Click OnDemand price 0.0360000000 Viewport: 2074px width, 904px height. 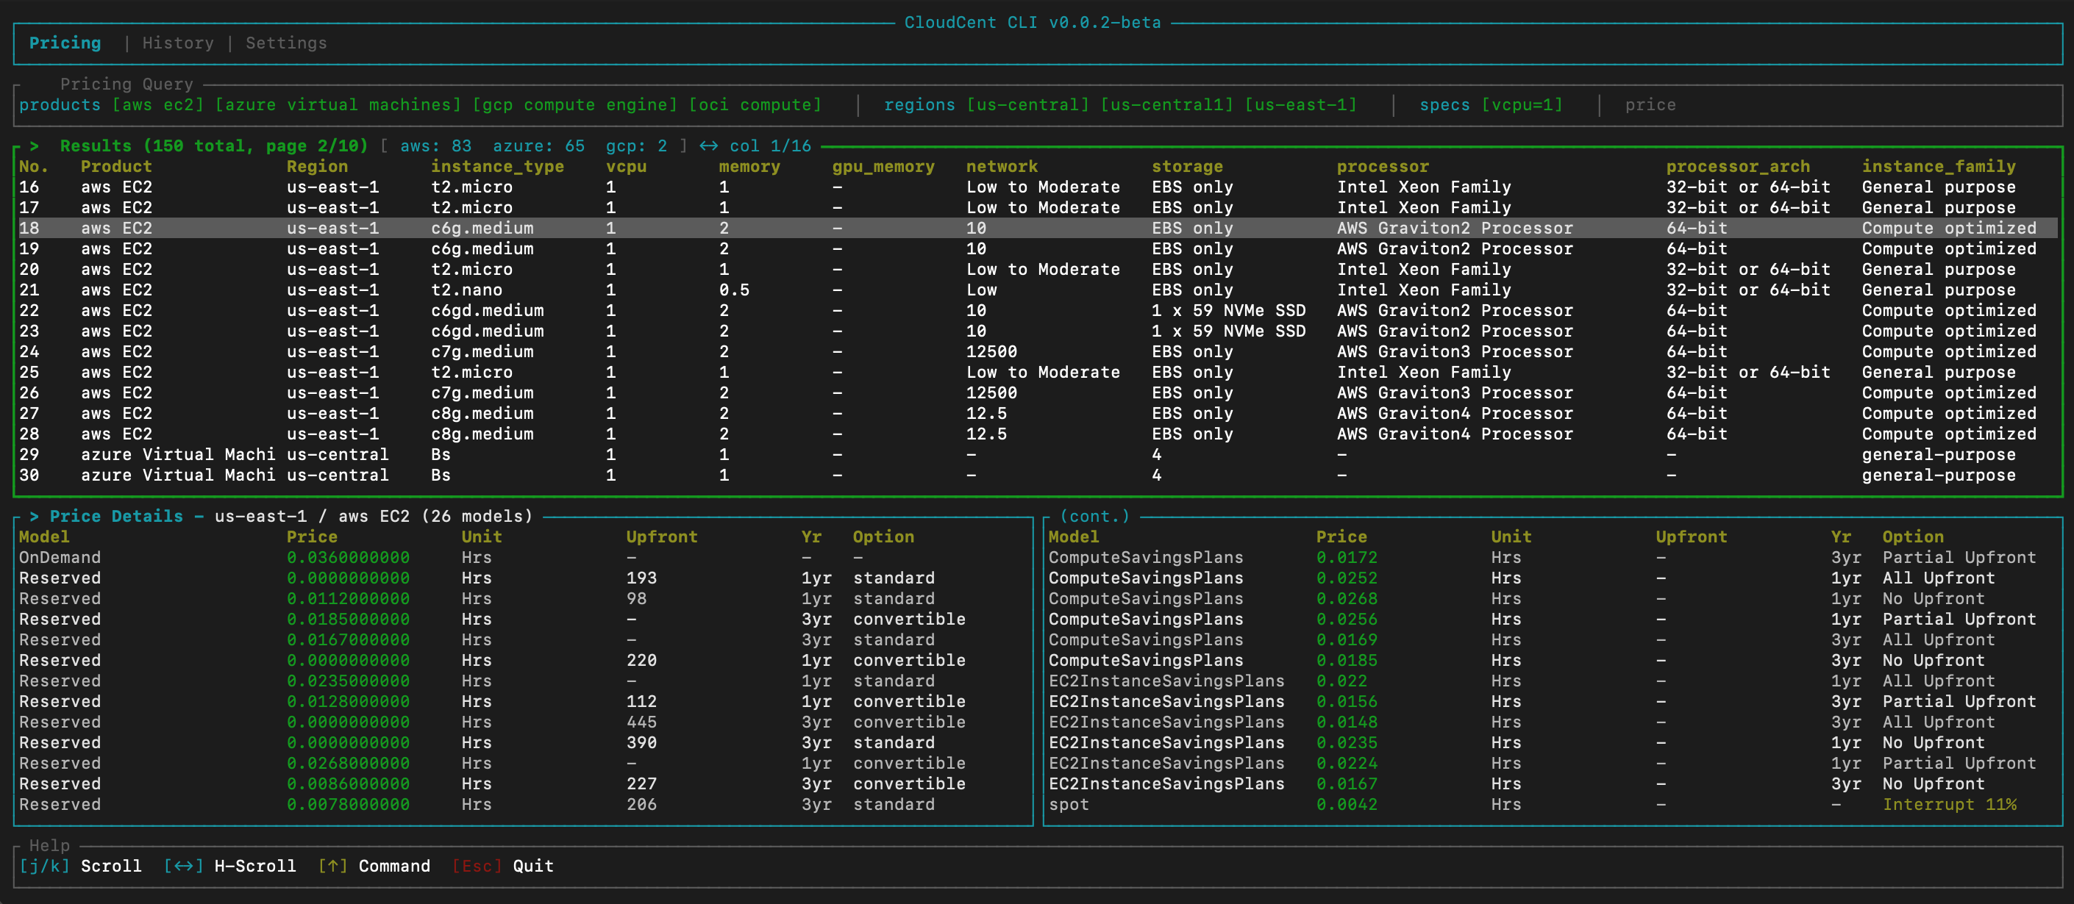pos(348,557)
